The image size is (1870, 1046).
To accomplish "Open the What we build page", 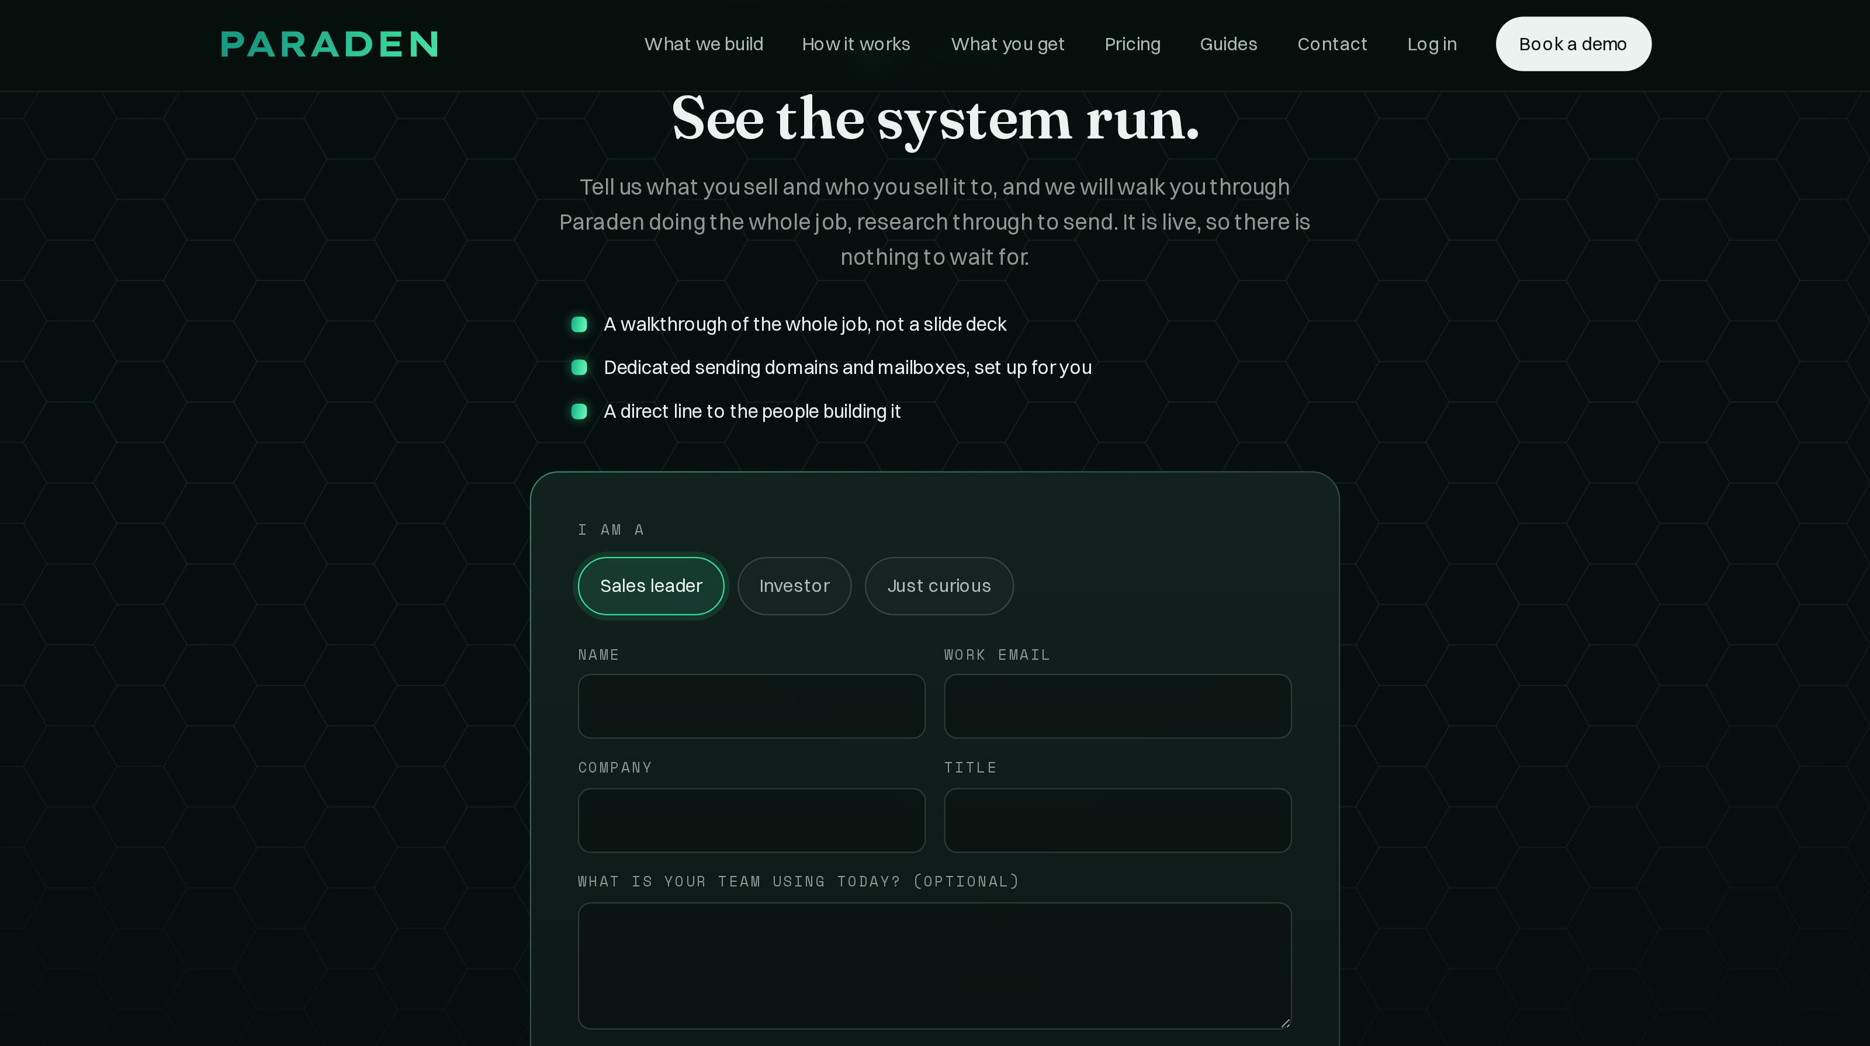I will pos(704,44).
